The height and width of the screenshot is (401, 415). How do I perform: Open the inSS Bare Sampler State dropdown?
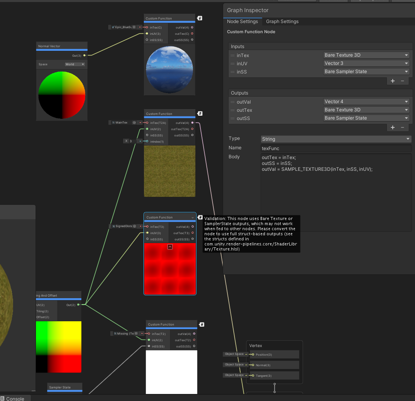click(366, 72)
